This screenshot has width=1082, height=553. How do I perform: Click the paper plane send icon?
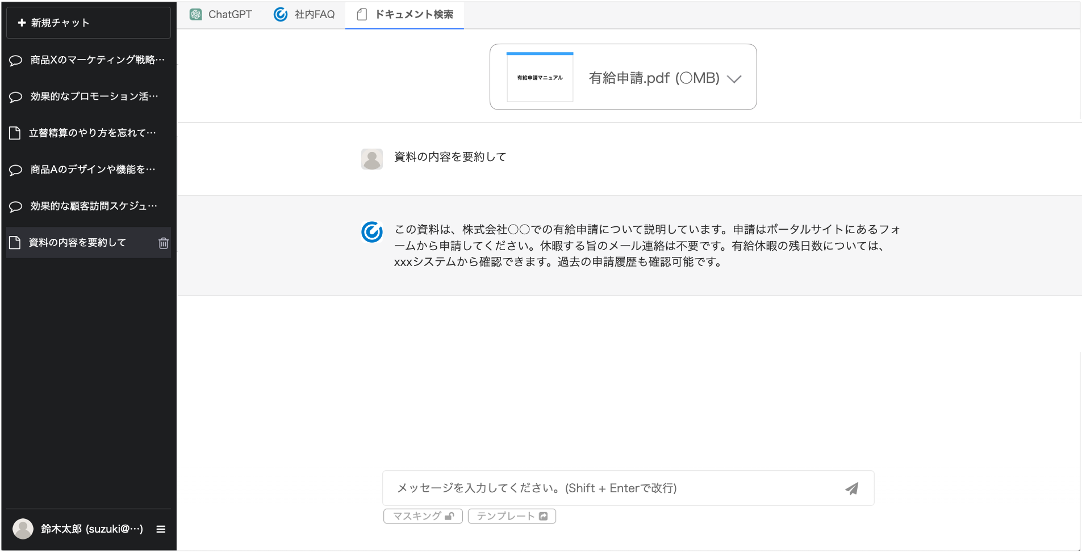(x=851, y=488)
